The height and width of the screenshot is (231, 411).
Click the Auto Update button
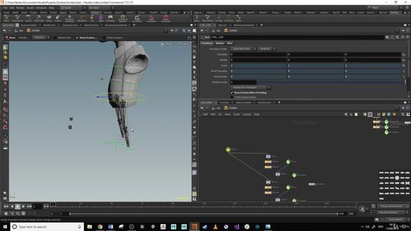point(396,219)
